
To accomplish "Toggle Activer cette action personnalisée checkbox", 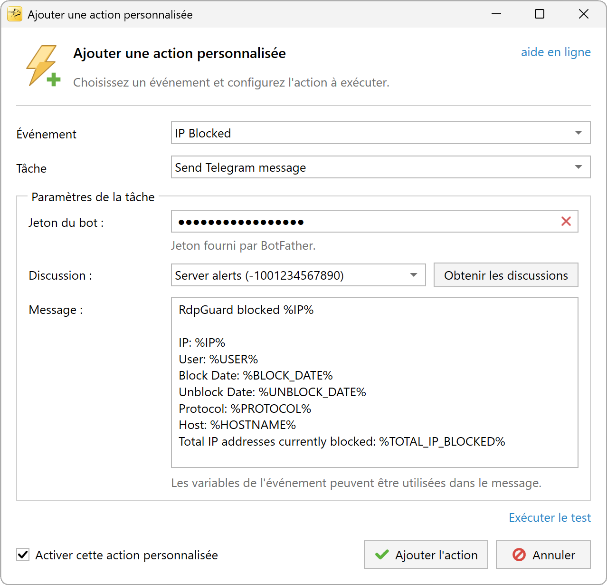I will pos(23,555).
